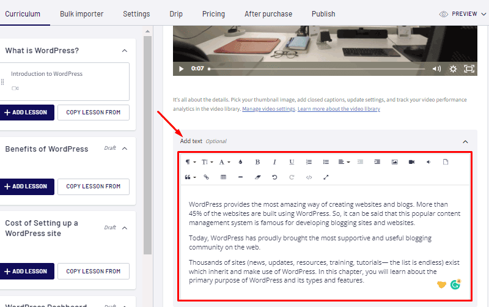Undo the last edit
Image resolution: width=489 pixels, height=307 pixels.
tap(274, 177)
